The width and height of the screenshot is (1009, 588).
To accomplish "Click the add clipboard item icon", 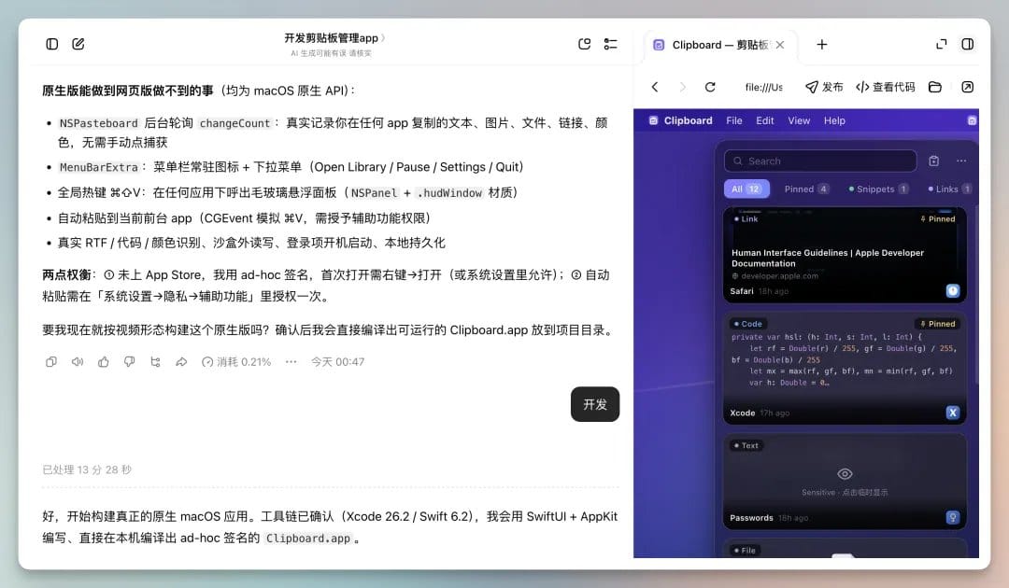I will [933, 161].
